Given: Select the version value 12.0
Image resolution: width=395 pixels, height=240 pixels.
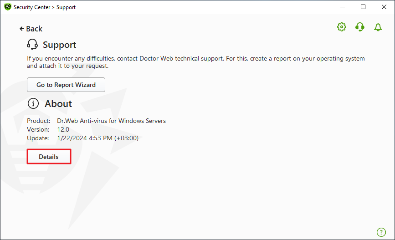Looking at the screenshot, I should coord(63,129).
